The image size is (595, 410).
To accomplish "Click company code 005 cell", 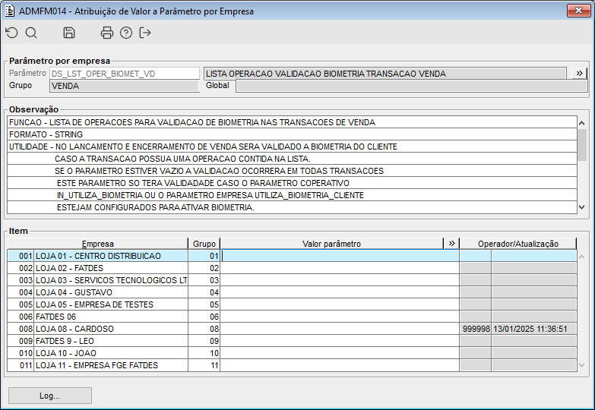I will pyautogui.click(x=21, y=304).
